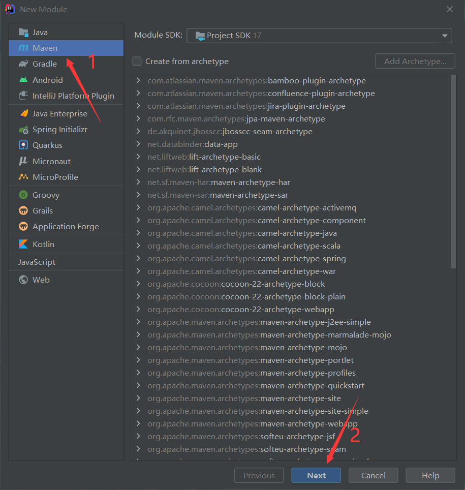This screenshot has width=465, height=490.
Task: Click Add Archetype... button
Action: pos(415,61)
